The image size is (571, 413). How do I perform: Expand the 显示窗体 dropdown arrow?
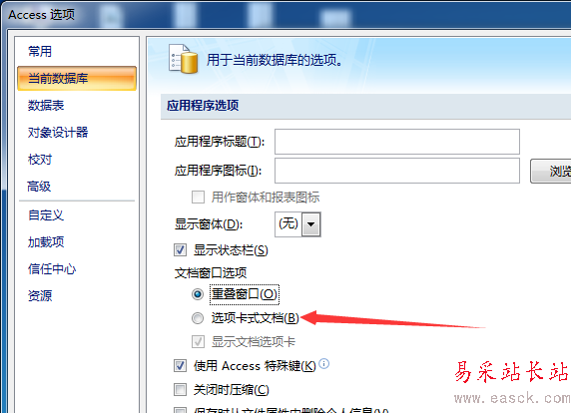[311, 224]
